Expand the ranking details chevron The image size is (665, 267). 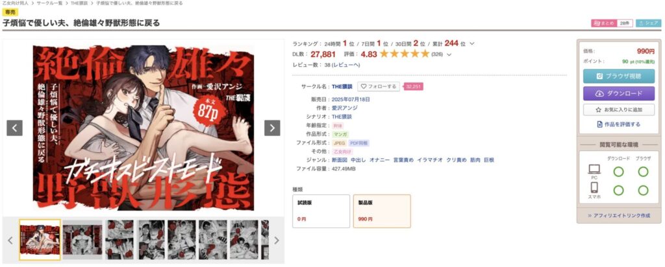(x=473, y=43)
